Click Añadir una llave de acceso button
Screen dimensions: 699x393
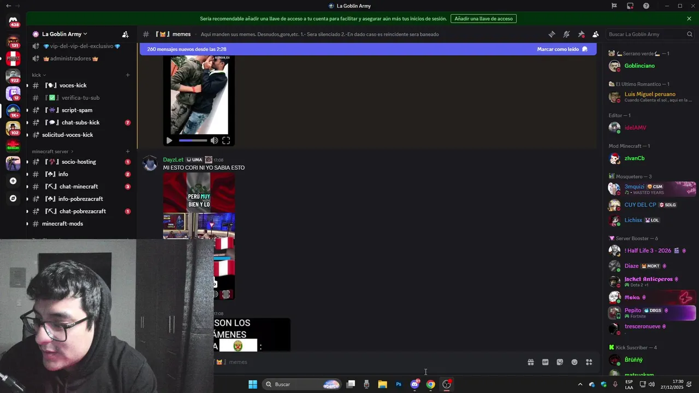tap(483, 19)
